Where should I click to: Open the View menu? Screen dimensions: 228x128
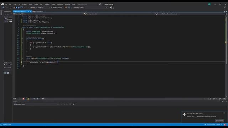15,4
